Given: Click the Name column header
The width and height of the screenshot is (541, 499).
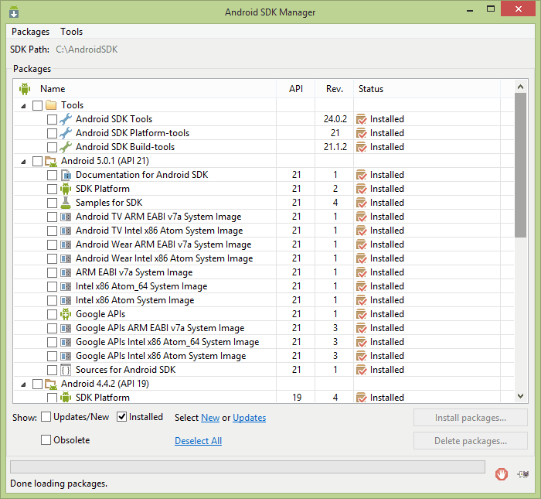Looking at the screenshot, I should point(145,89).
